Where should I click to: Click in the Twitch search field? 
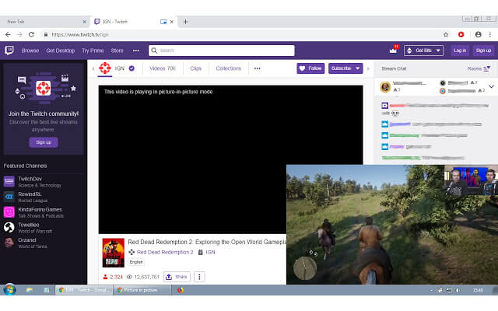point(222,51)
